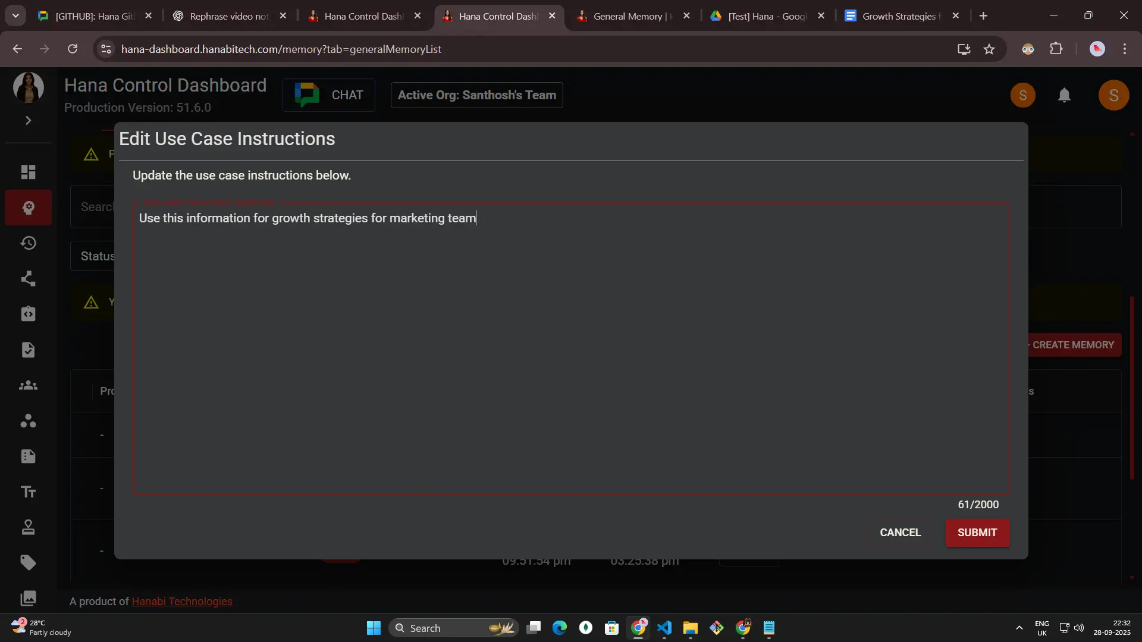Viewport: 1142px width, 642px height.
Task: Open the history clock icon in sidebar
Action: click(28, 243)
